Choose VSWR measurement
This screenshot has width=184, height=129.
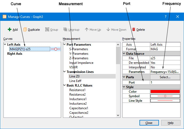point(73,67)
